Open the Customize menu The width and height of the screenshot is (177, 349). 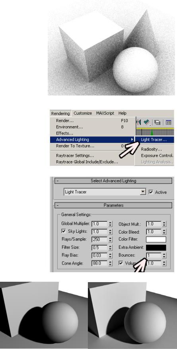click(83, 113)
